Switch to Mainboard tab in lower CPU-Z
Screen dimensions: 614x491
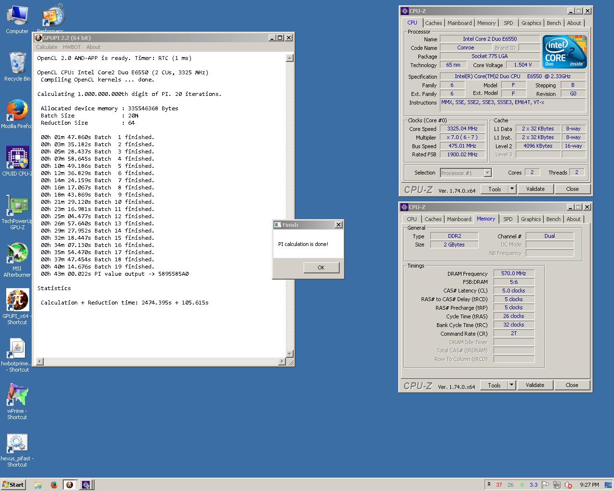[x=459, y=219]
